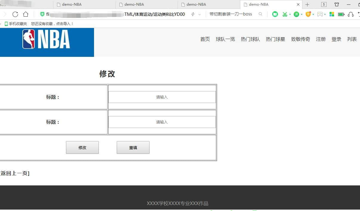Open 球队一览 in the navigation menu
The width and height of the screenshot is (360, 211).
pos(225,39)
